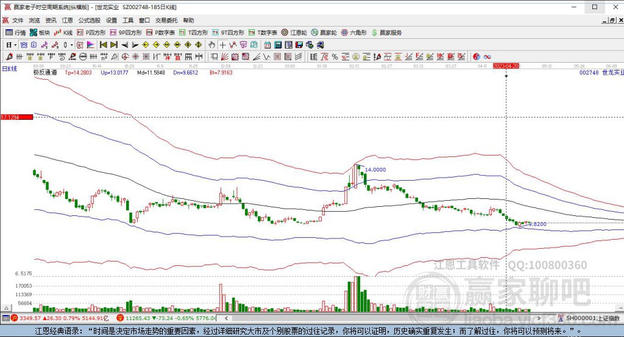Viewport: 624px width, 337px height.
Task: Click the 赢家服务 button
Action: [x=387, y=32]
